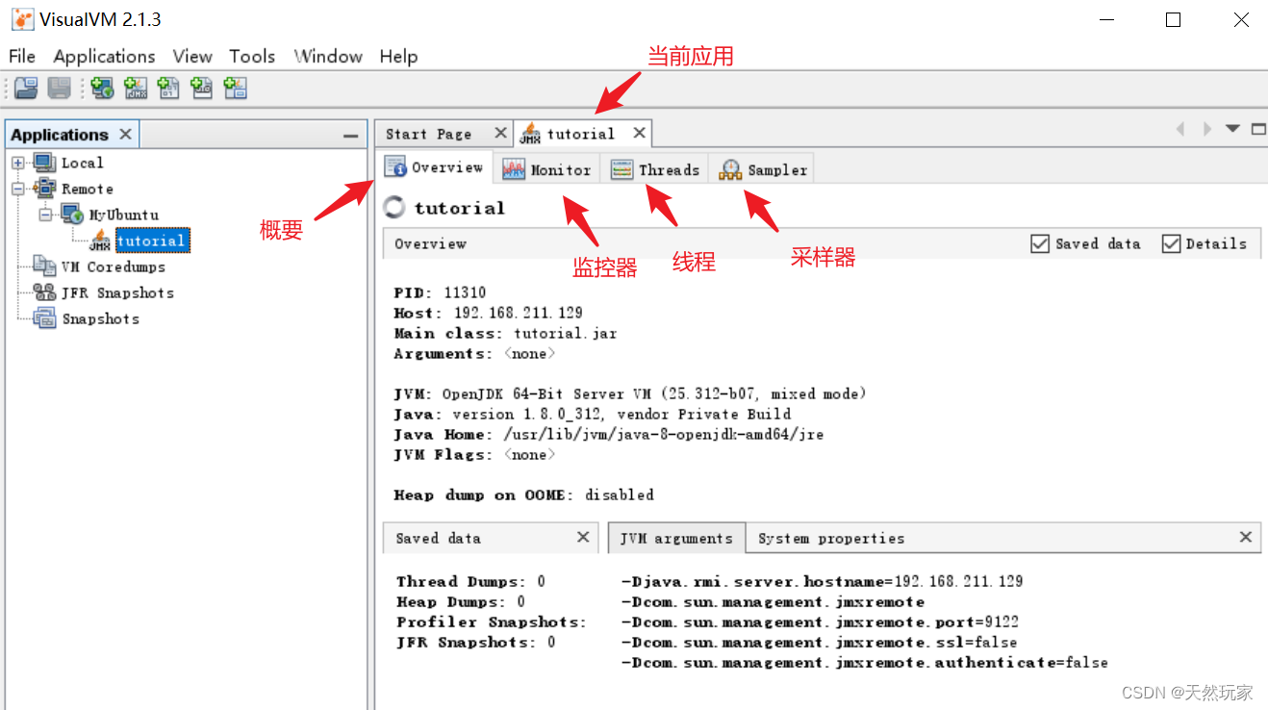The height and width of the screenshot is (710, 1268).
Task: Click the VisualVM logo in title bar
Action: tap(22, 19)
